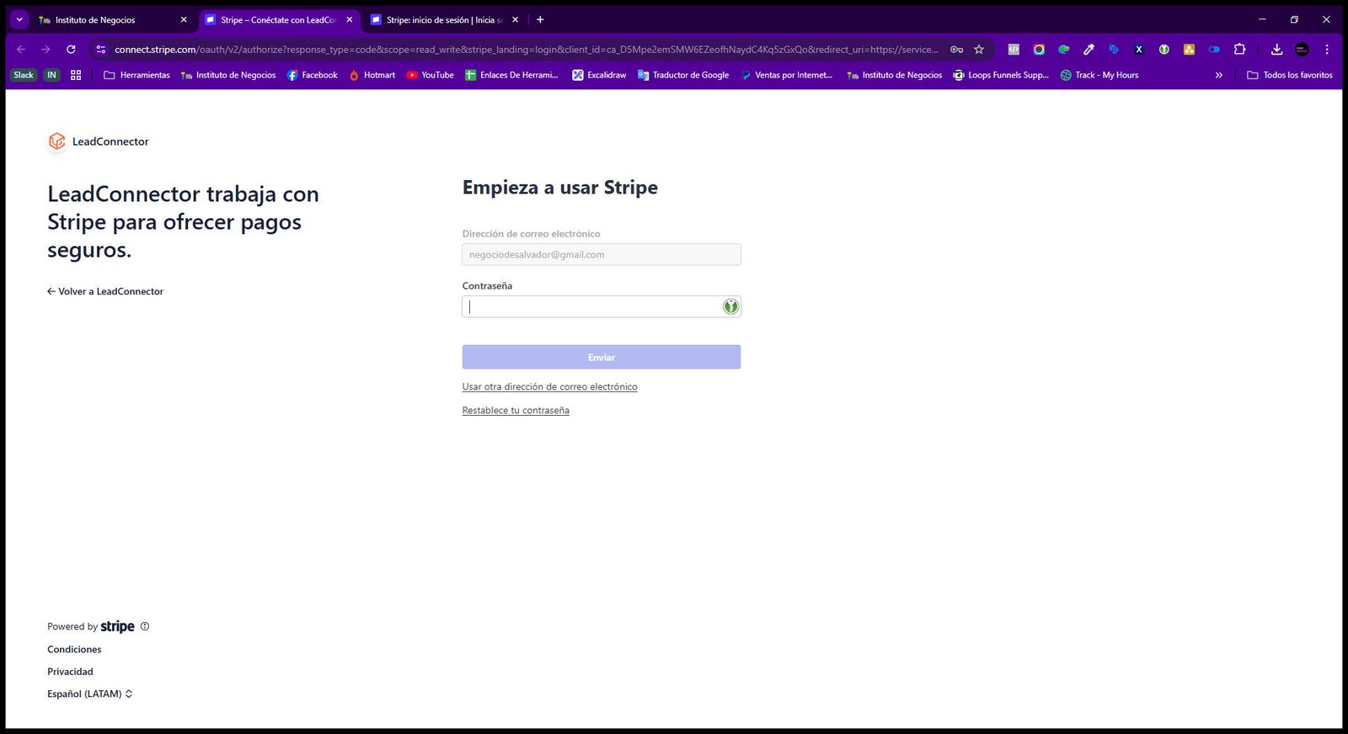The image size is (1348, 734).
Task: Click Restablece tu contraseña link
Action: tap(516, 411)
